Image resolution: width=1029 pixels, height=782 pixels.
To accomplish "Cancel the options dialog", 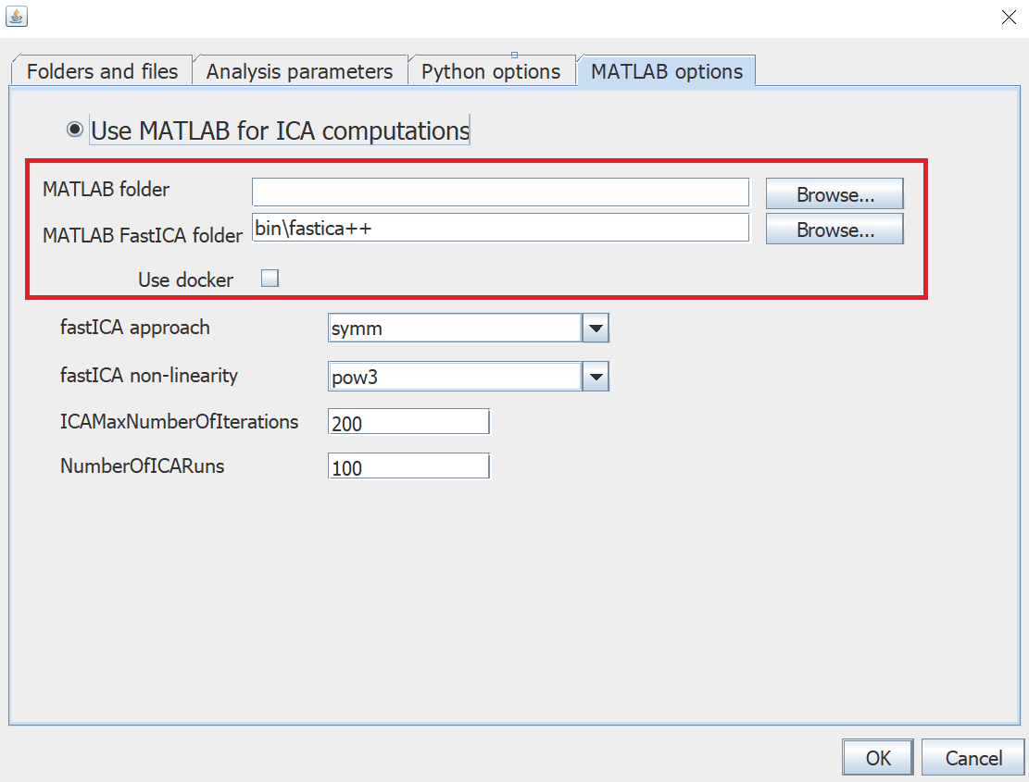I will [x=973, y=757].
